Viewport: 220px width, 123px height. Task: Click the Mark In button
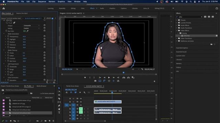(90, 78)
